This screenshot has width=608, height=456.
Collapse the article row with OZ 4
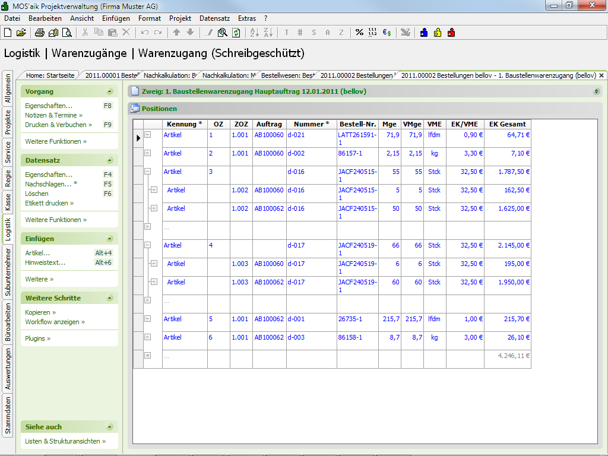point(147,245)
